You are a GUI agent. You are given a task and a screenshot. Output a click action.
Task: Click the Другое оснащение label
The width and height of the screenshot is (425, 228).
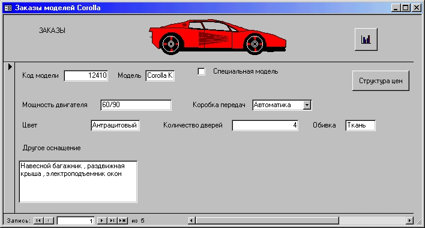coord(52,148)
